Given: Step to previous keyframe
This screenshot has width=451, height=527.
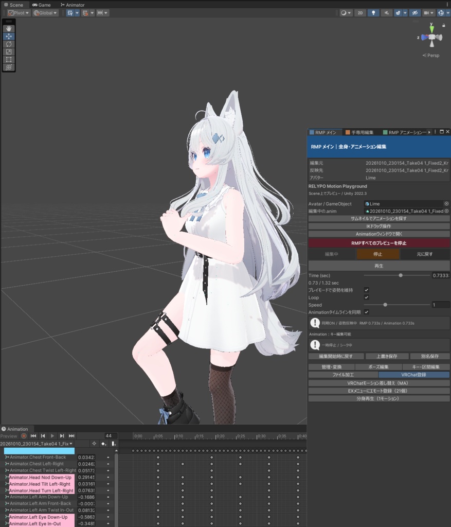Looking at the screenshot, I should pos(43,436).
